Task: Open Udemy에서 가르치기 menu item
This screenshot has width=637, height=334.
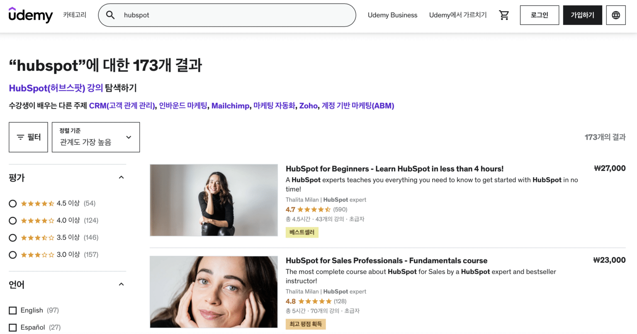Action: (458, 15)
